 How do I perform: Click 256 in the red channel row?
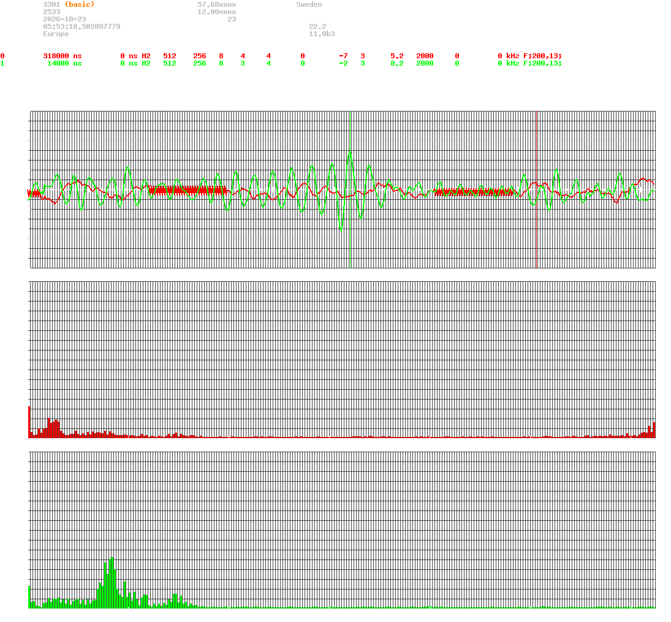click(x=199, y=56)
